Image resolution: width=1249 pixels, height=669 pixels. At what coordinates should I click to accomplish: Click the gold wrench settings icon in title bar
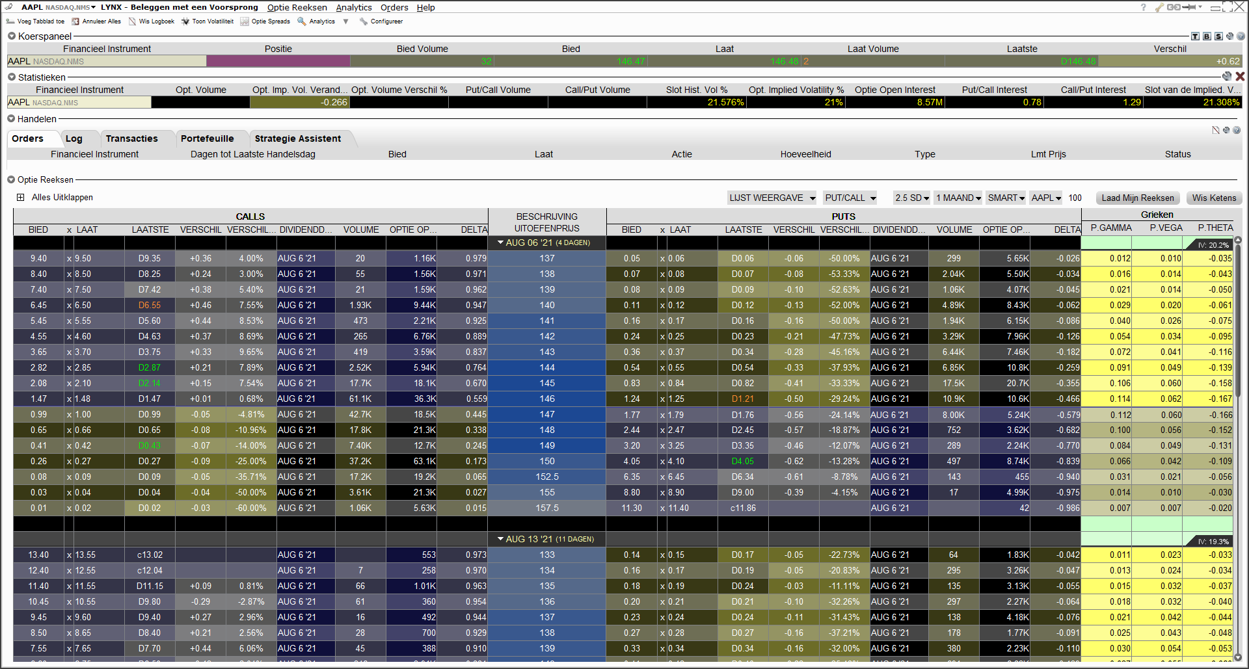[1159, 7]
